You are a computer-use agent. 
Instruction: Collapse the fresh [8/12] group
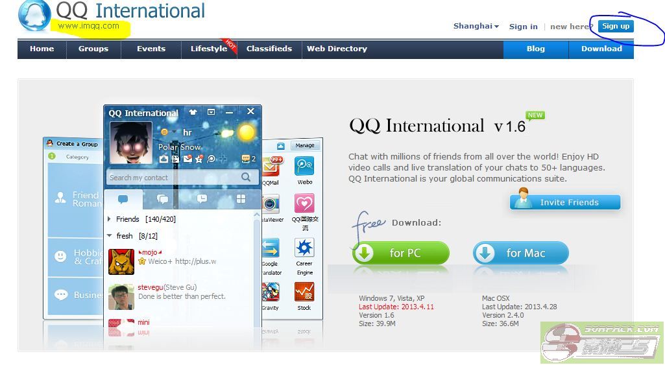click(x=109, y=236)
